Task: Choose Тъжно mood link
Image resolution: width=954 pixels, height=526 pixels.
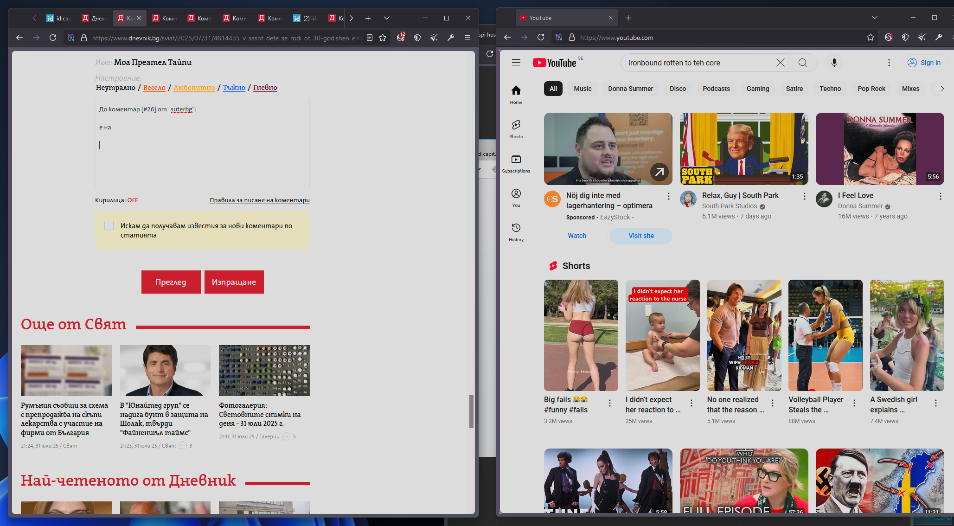Action: click(234, 88)
